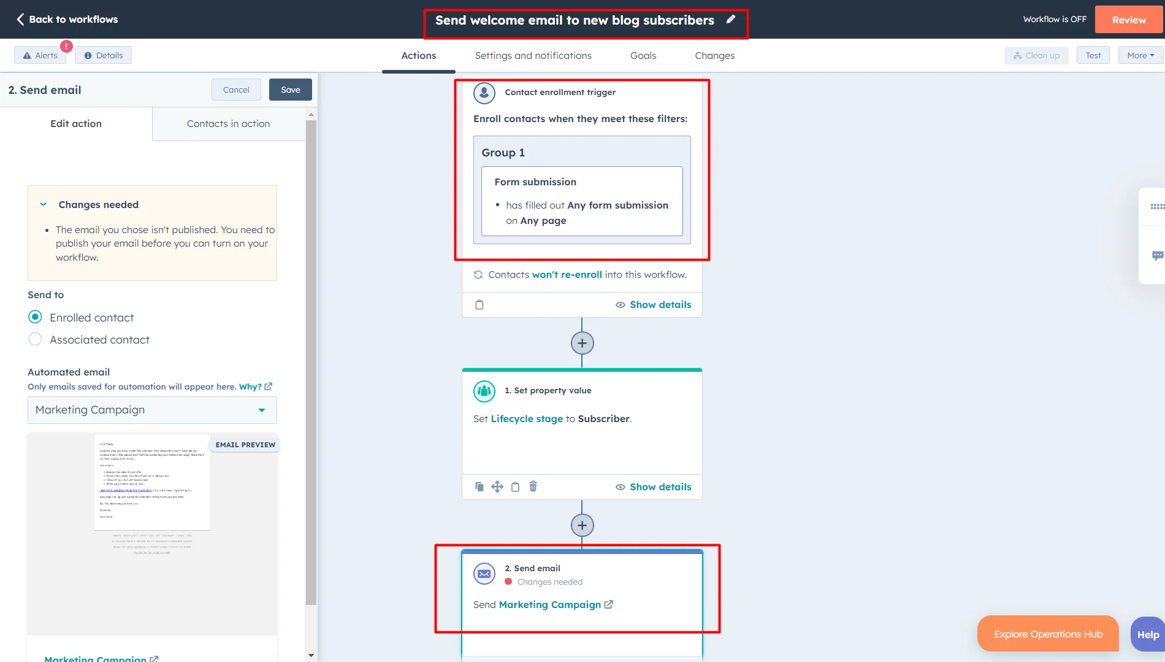Copy the Set property value action
The width and height of the screenshot is (1165, 662).
(479, 487)
